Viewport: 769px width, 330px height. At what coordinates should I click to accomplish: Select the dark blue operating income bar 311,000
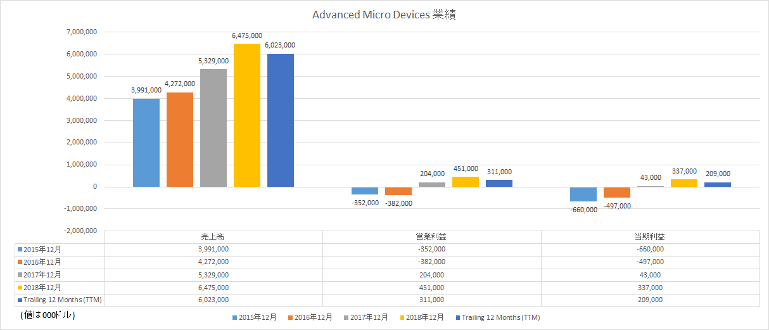[499, 184]
